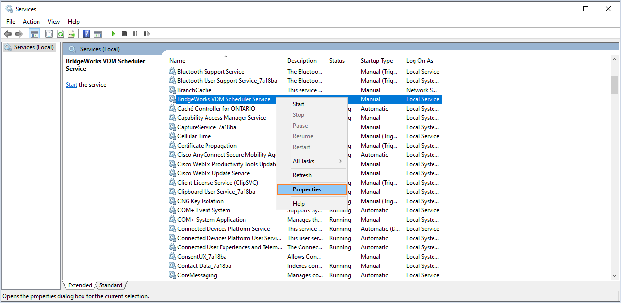Click the gear icon beside Cellular Time
Viewport: 621px width, 303px height.
pos(172,136)
